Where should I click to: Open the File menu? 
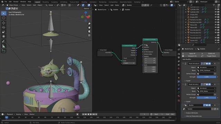(x=6, y=2)
